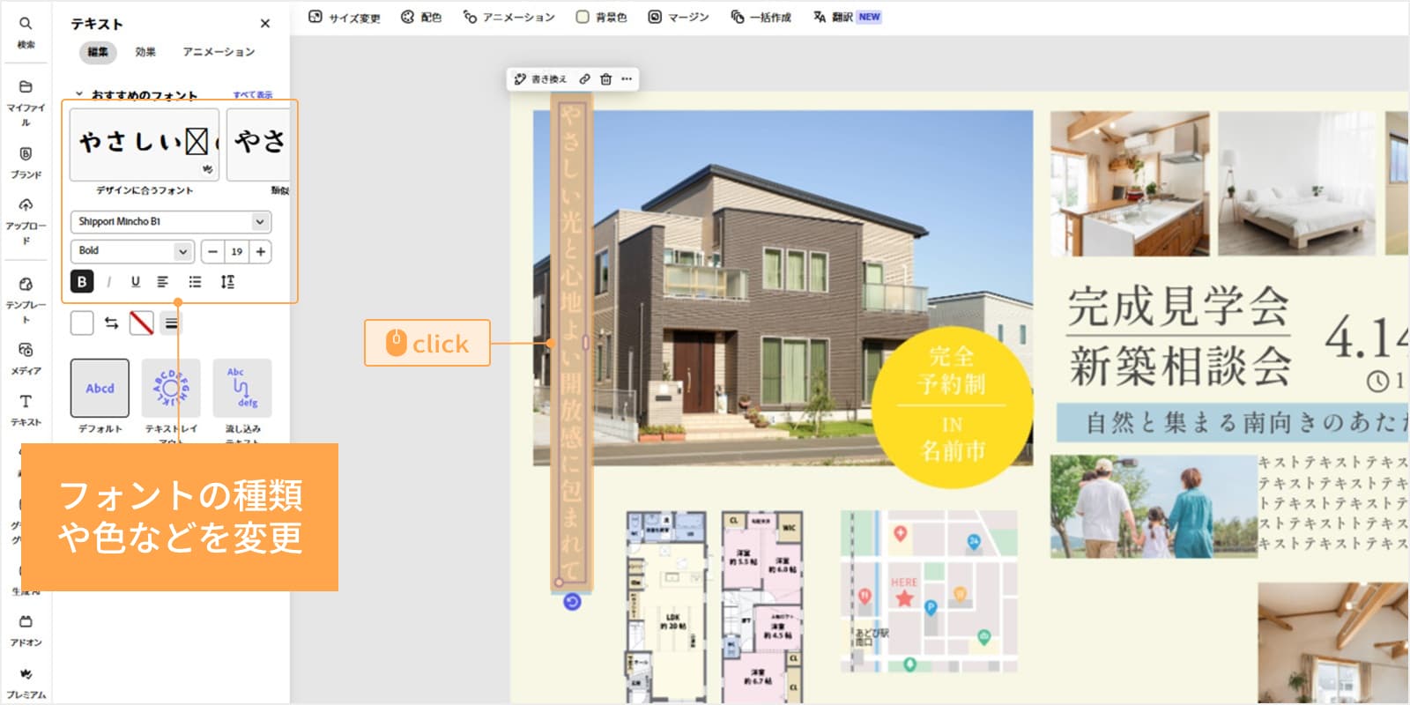Open the アップロード upload panel

click(x=26, y=220)
